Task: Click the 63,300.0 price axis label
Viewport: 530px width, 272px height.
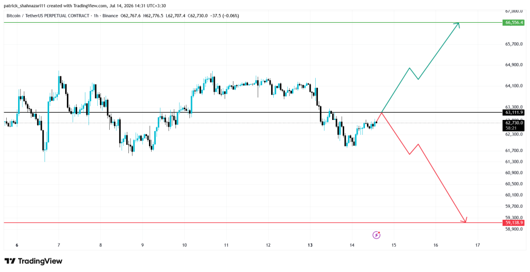Action: (x=514, y=107)
